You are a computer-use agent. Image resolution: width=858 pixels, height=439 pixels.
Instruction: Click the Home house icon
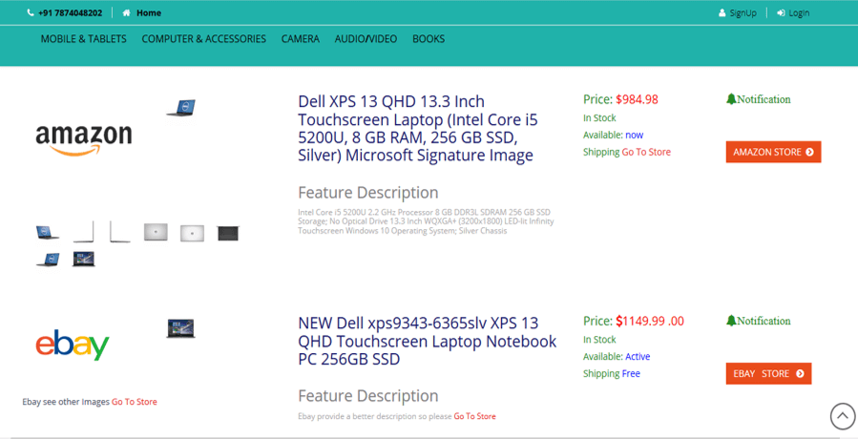pos(126,13)
